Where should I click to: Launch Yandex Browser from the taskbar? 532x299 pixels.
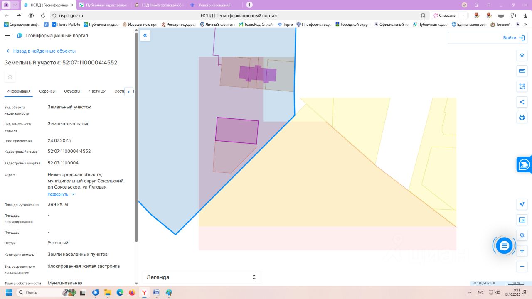pos(144,292)
